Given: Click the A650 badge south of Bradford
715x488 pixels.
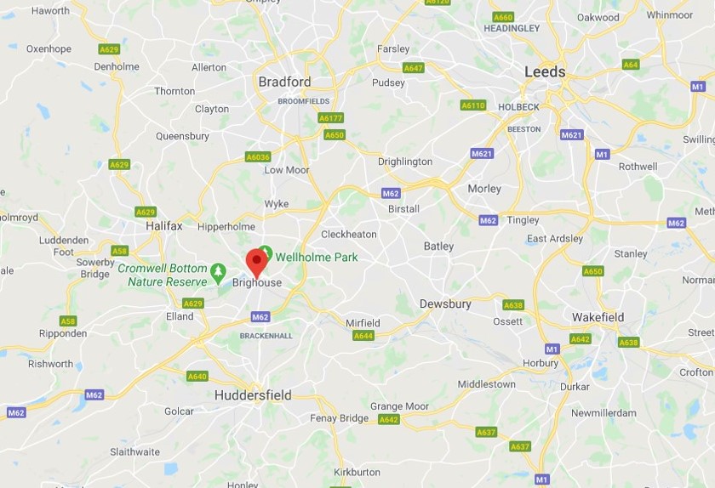Looking at the screenshot, I should tap(335, 135).
